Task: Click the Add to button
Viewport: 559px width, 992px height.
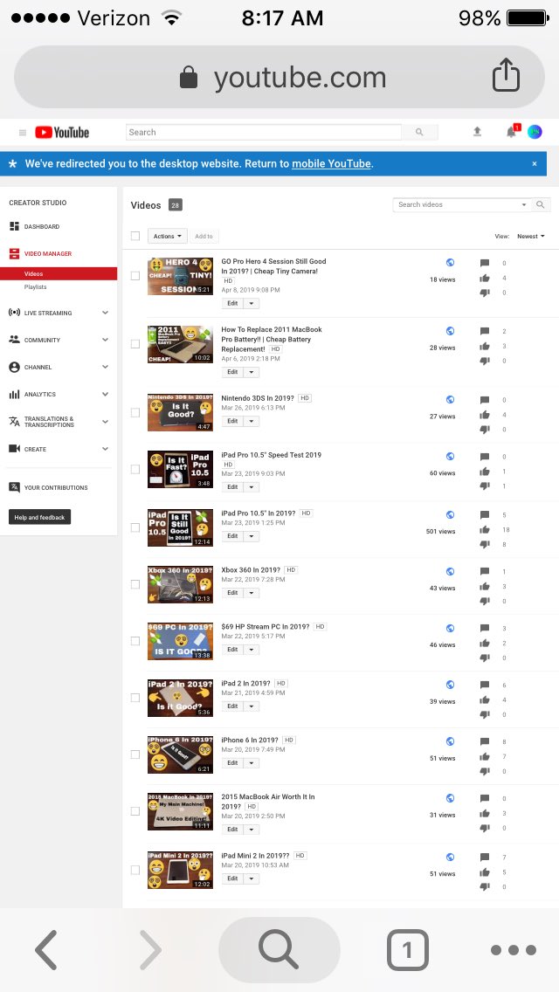Action: (x=204, y=236)
